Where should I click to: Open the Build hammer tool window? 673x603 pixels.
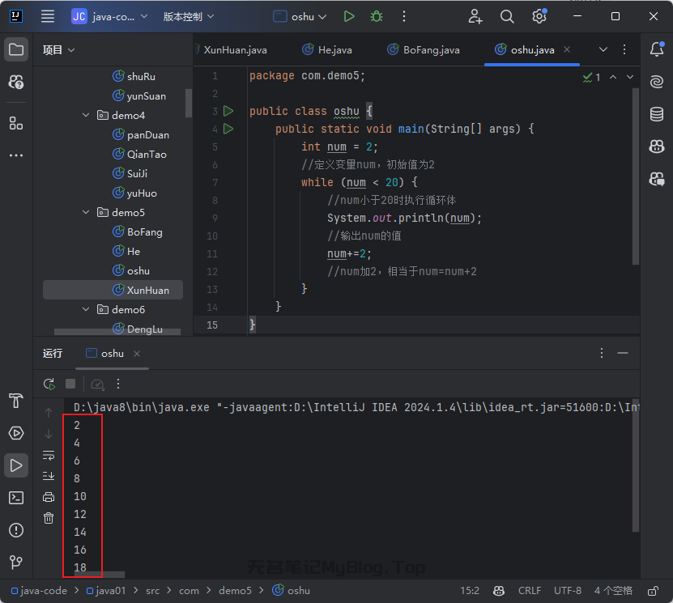click(16, 401)
